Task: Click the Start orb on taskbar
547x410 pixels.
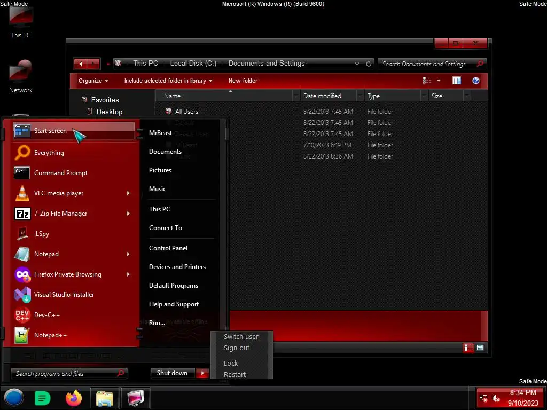Action: tap(13, 398)
